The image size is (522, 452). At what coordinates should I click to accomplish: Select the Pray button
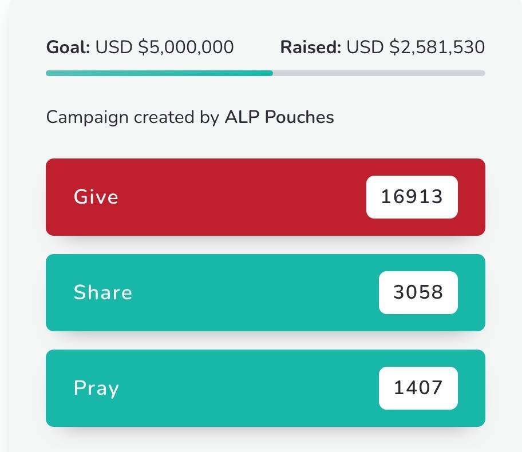tap(229, 388)
